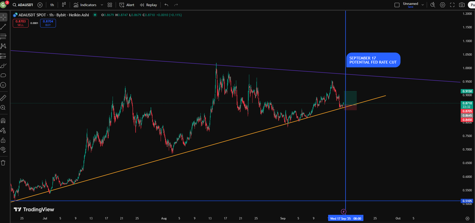Image resolution: width=475 pixels, height=223 pixels.
Task: Select the long position green box
Action: click(351, 97)
